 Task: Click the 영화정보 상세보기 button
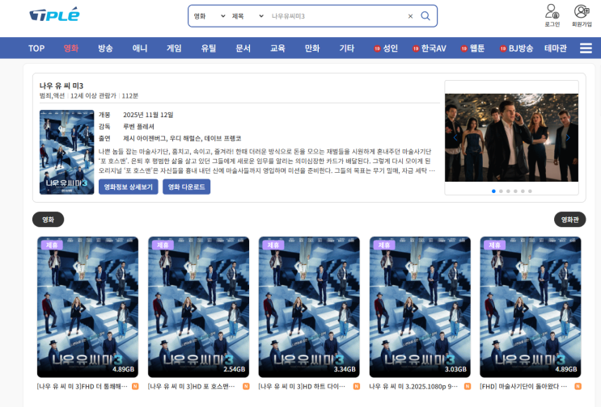coord(129,187)
